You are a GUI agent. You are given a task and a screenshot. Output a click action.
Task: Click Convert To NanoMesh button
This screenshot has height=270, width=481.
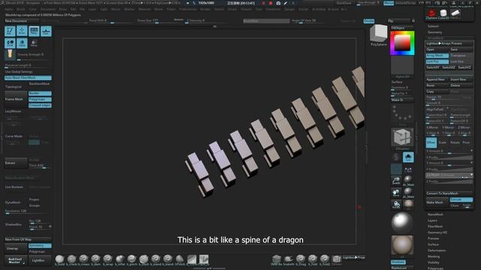(449, 193)
